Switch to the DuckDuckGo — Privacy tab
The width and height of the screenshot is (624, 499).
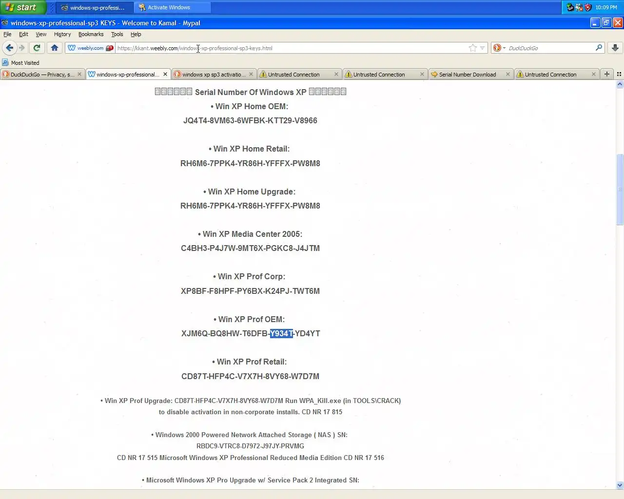(42, 74)
